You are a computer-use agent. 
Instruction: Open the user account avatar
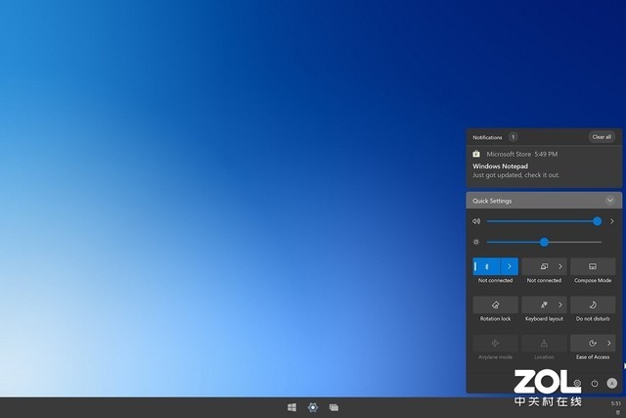pyautogui.click(x=611, y=383)
